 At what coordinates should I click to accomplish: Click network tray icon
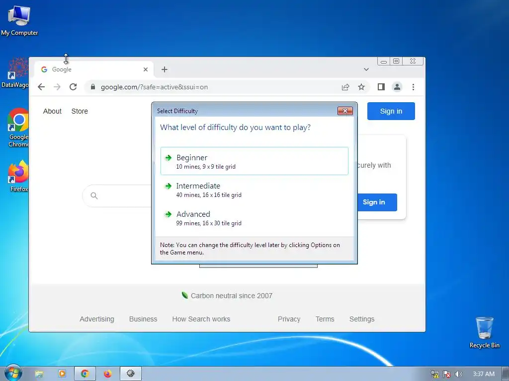click(434, 374)
